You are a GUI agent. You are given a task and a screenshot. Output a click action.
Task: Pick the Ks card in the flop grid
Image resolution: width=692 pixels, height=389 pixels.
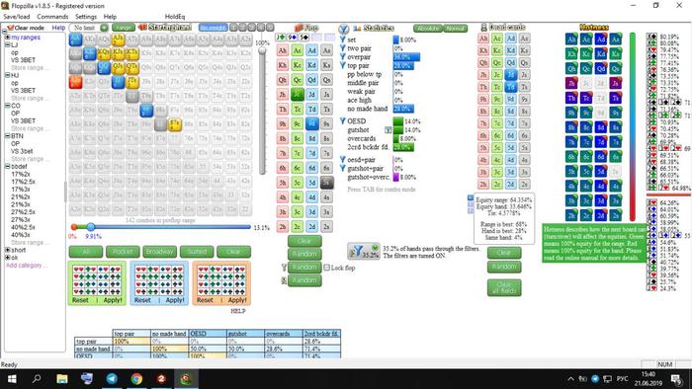326,65
